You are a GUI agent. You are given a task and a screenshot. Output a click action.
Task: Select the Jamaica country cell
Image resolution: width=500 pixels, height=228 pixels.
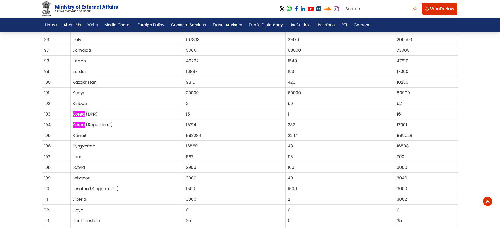tap(127, 50)
